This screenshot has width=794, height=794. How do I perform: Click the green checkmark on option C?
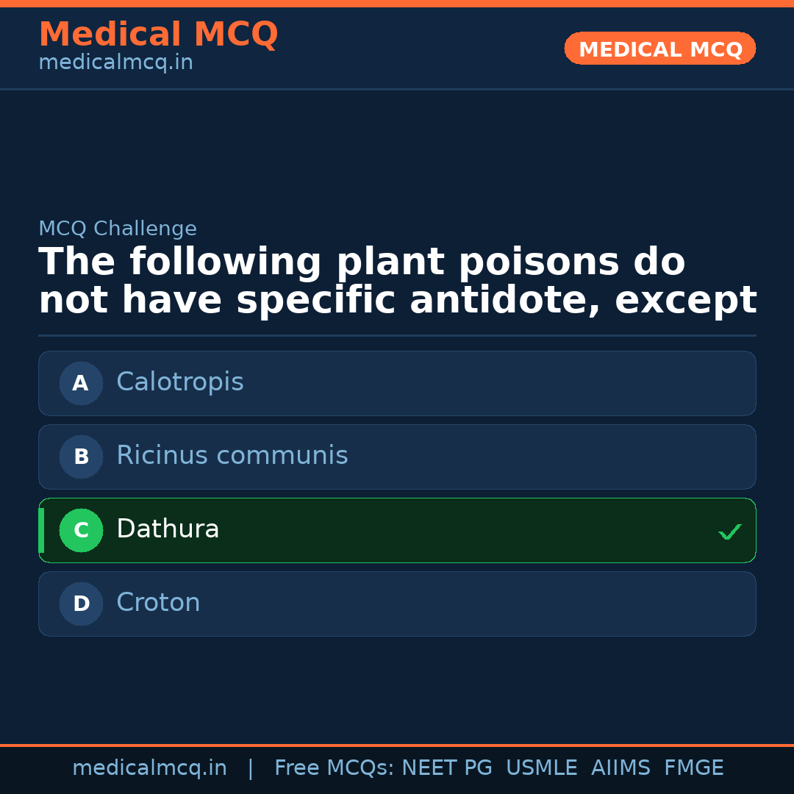point(729,531)
